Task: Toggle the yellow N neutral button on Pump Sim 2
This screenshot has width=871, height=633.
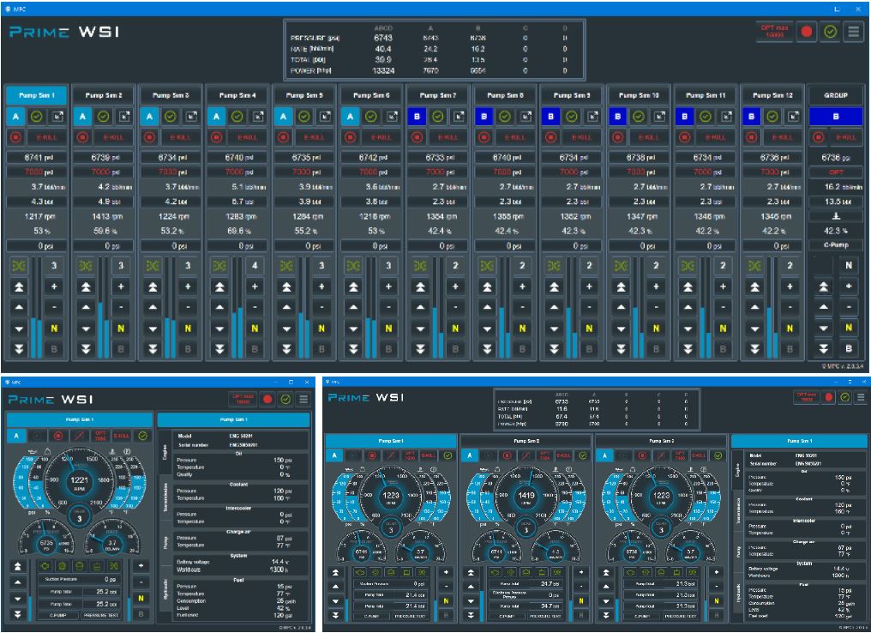Action: 121,329
